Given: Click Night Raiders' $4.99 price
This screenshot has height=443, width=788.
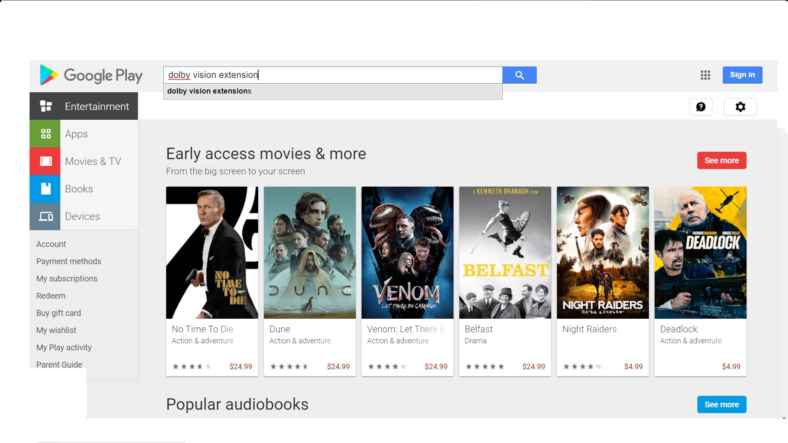Looking at the screenshot, I should coord(633,367).
